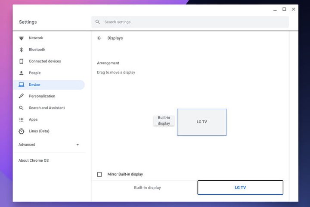Viewport: 310px width, 207px height.
Task: Click the Search and Assistant magnifier icon
Action: point(21,108)
